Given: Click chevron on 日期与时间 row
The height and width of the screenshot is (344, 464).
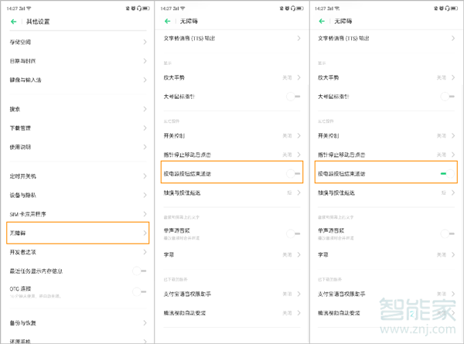Looking at the screenshot, I should (x=145, y=60).
